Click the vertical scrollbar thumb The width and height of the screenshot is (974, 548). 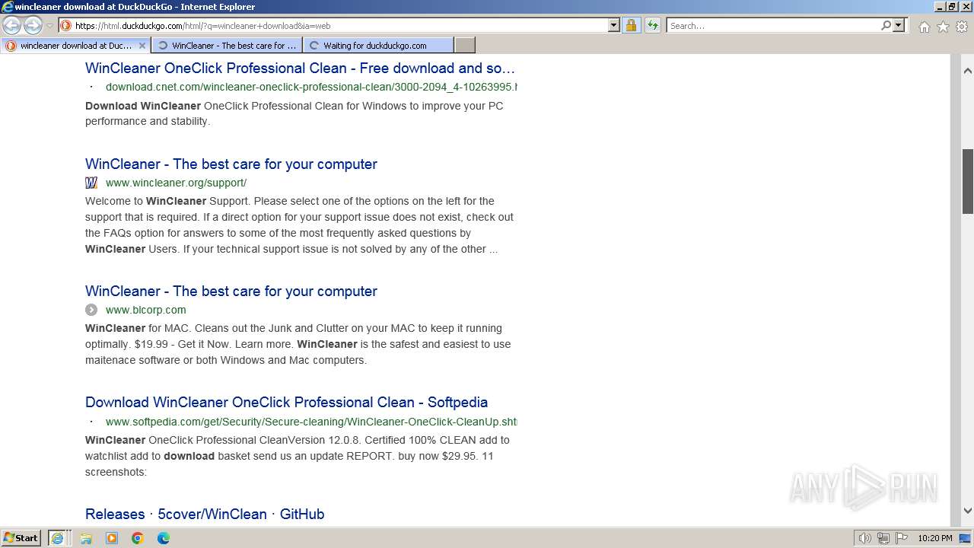pyautogui.click(x=968, y=181)
